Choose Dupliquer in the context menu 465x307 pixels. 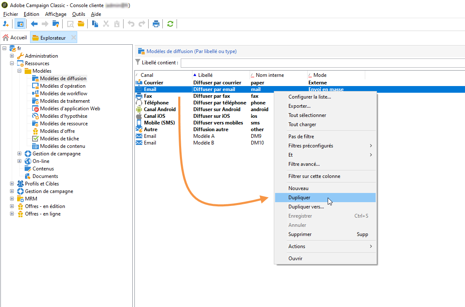(x=299, y=198)
